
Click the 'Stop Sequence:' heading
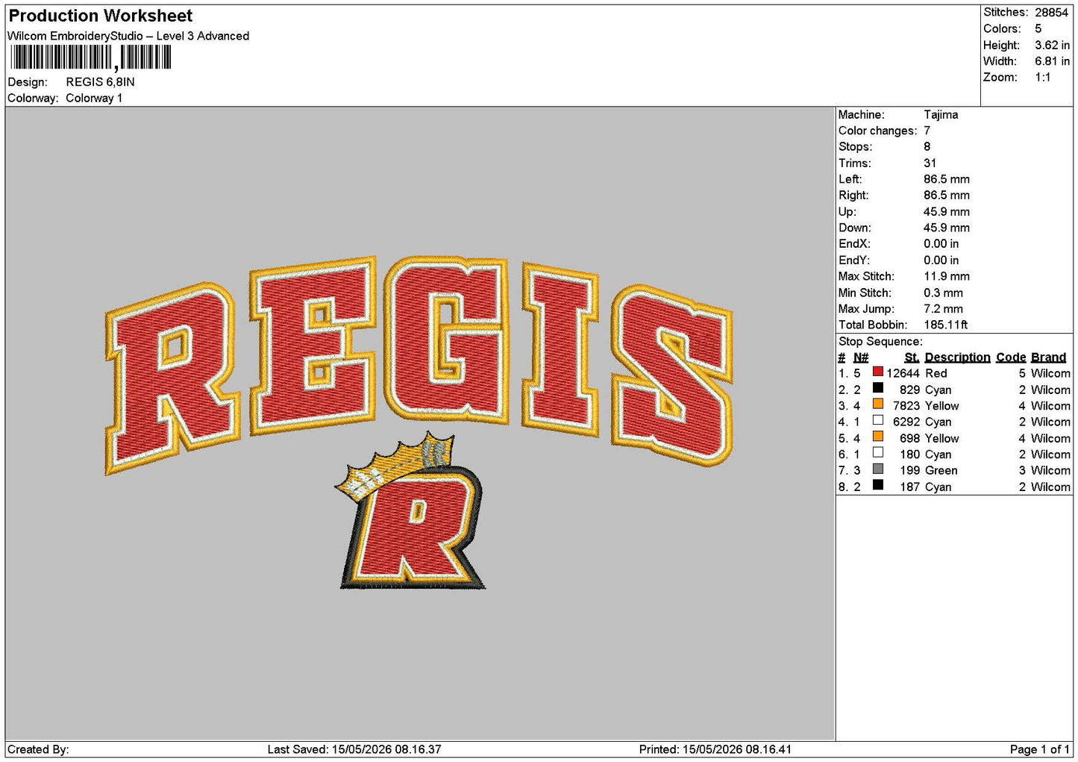click(880, 342)
